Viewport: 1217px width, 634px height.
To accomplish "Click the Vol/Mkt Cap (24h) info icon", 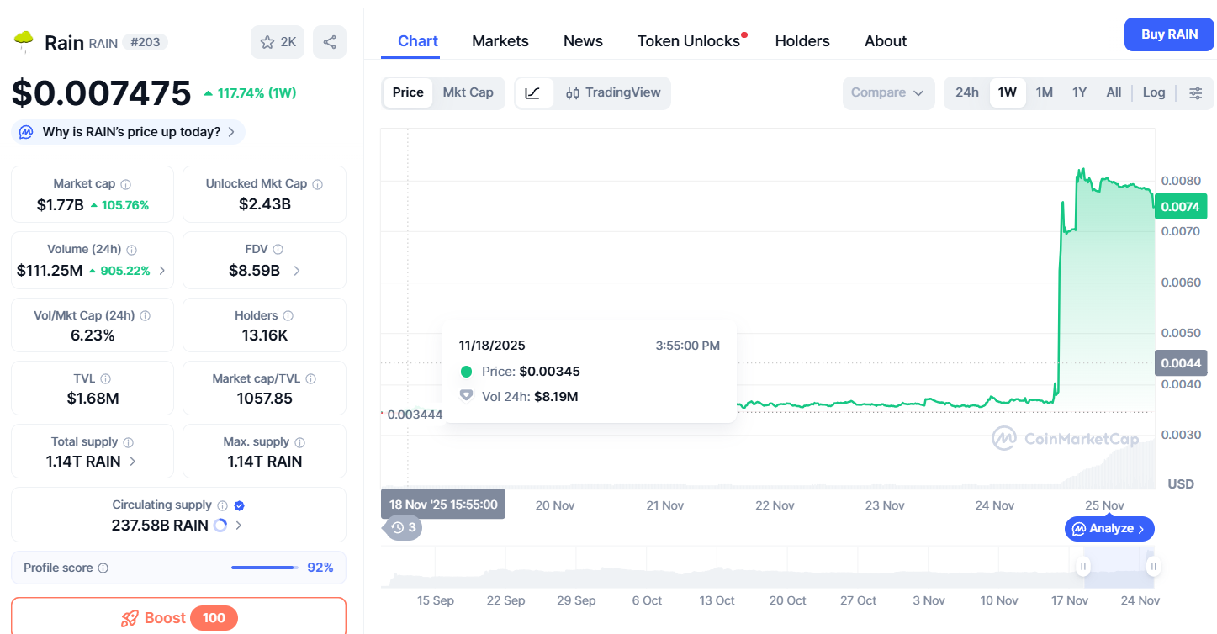I will tap(146, 316).
